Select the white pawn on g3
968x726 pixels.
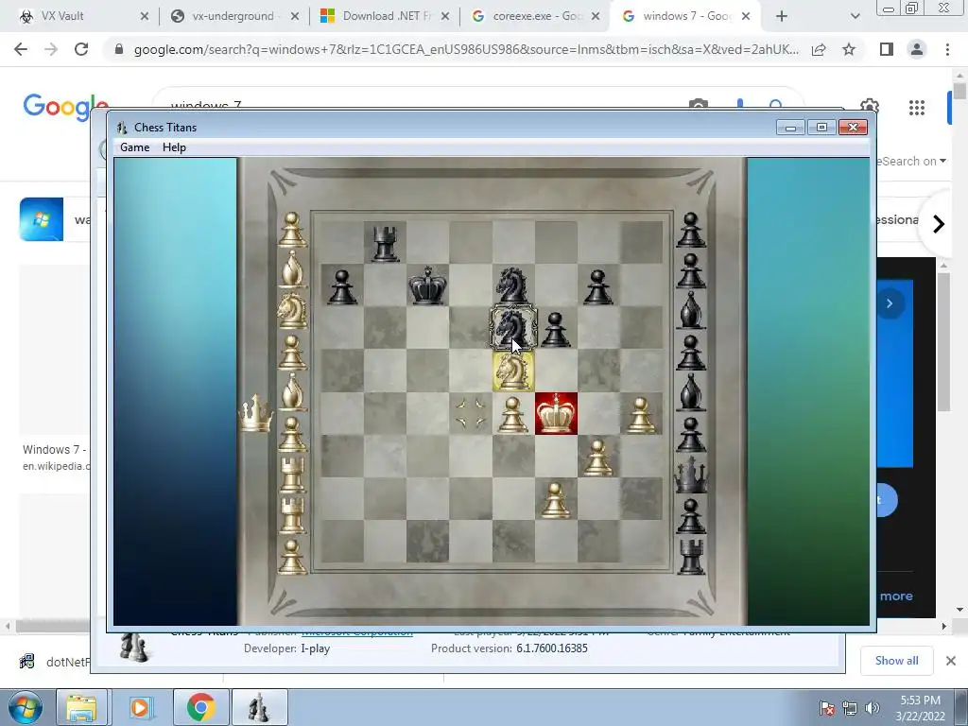[x=597, y=457]
